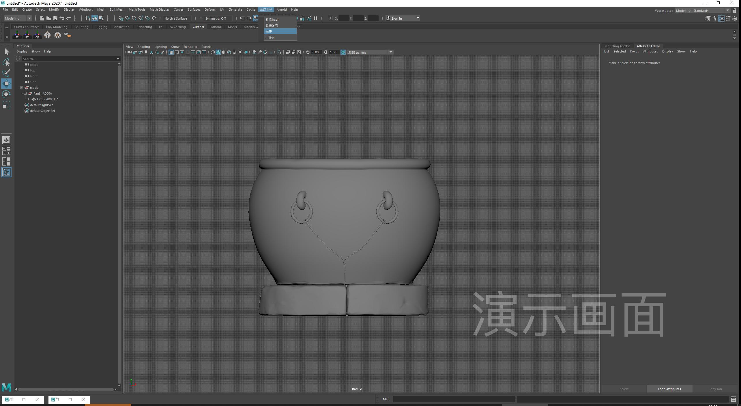This screenshot has height=406, width=741.
Task: Click the Four View layout button
Action: tap(6, 151)
